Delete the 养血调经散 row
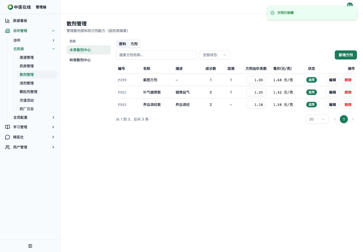 (x=348, y=105)
